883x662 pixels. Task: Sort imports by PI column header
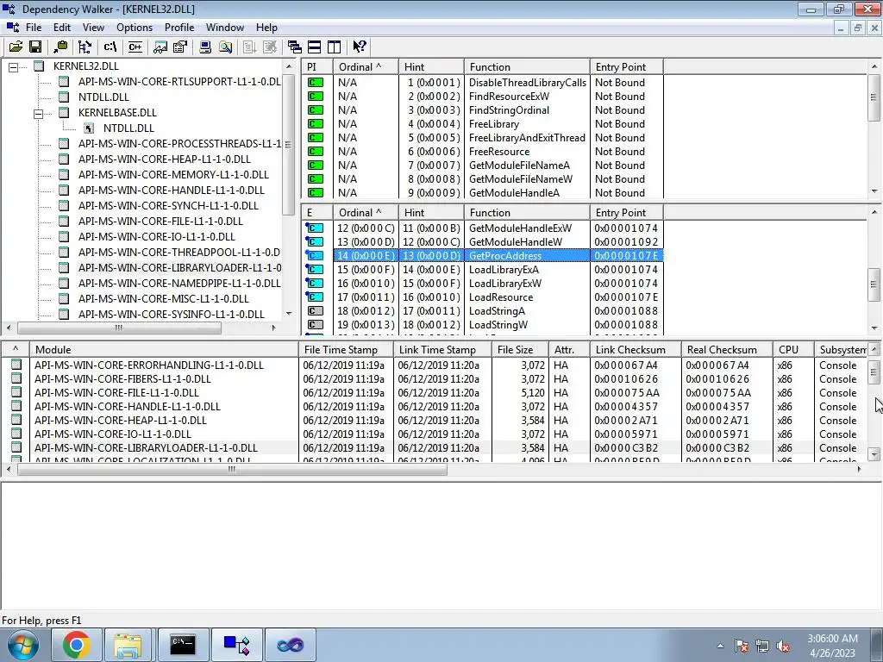point(317,66)
